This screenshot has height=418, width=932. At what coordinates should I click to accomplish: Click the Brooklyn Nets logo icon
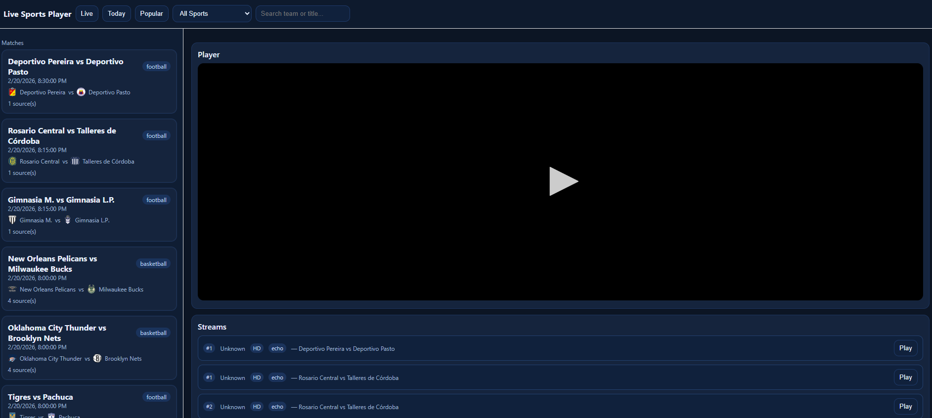(97, 358)
